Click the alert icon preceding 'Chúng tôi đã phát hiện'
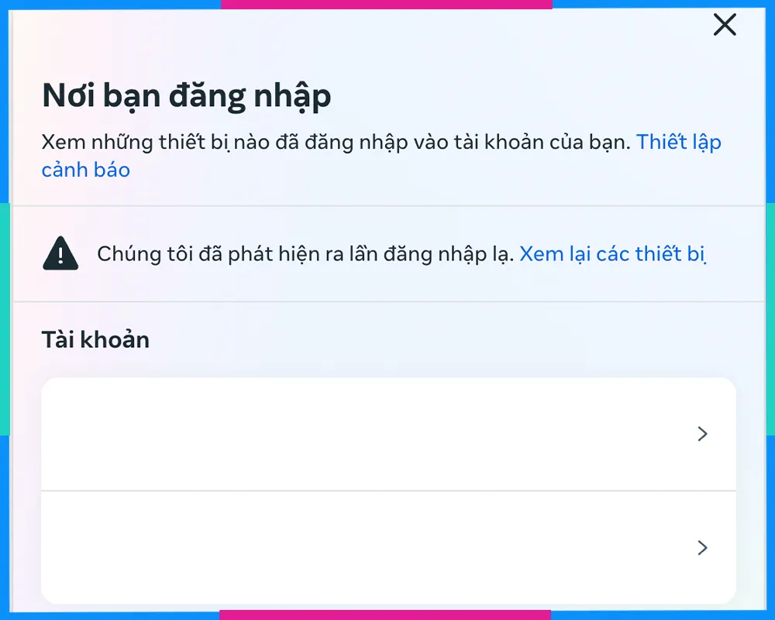The width and height of the screenshot is (775, 620). pos(60,253)
